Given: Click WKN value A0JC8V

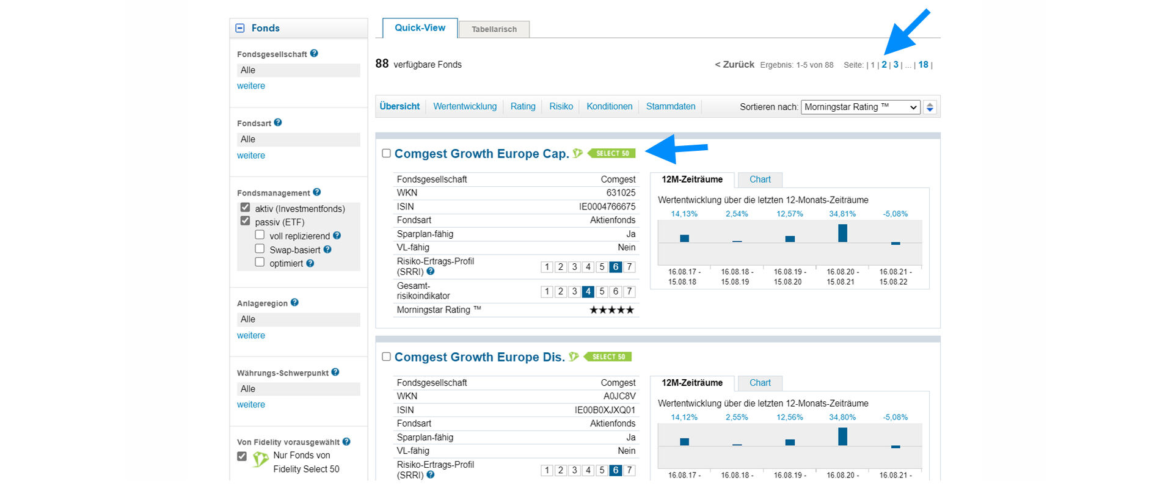Looking at the screenshot, I should pos(619,396).
